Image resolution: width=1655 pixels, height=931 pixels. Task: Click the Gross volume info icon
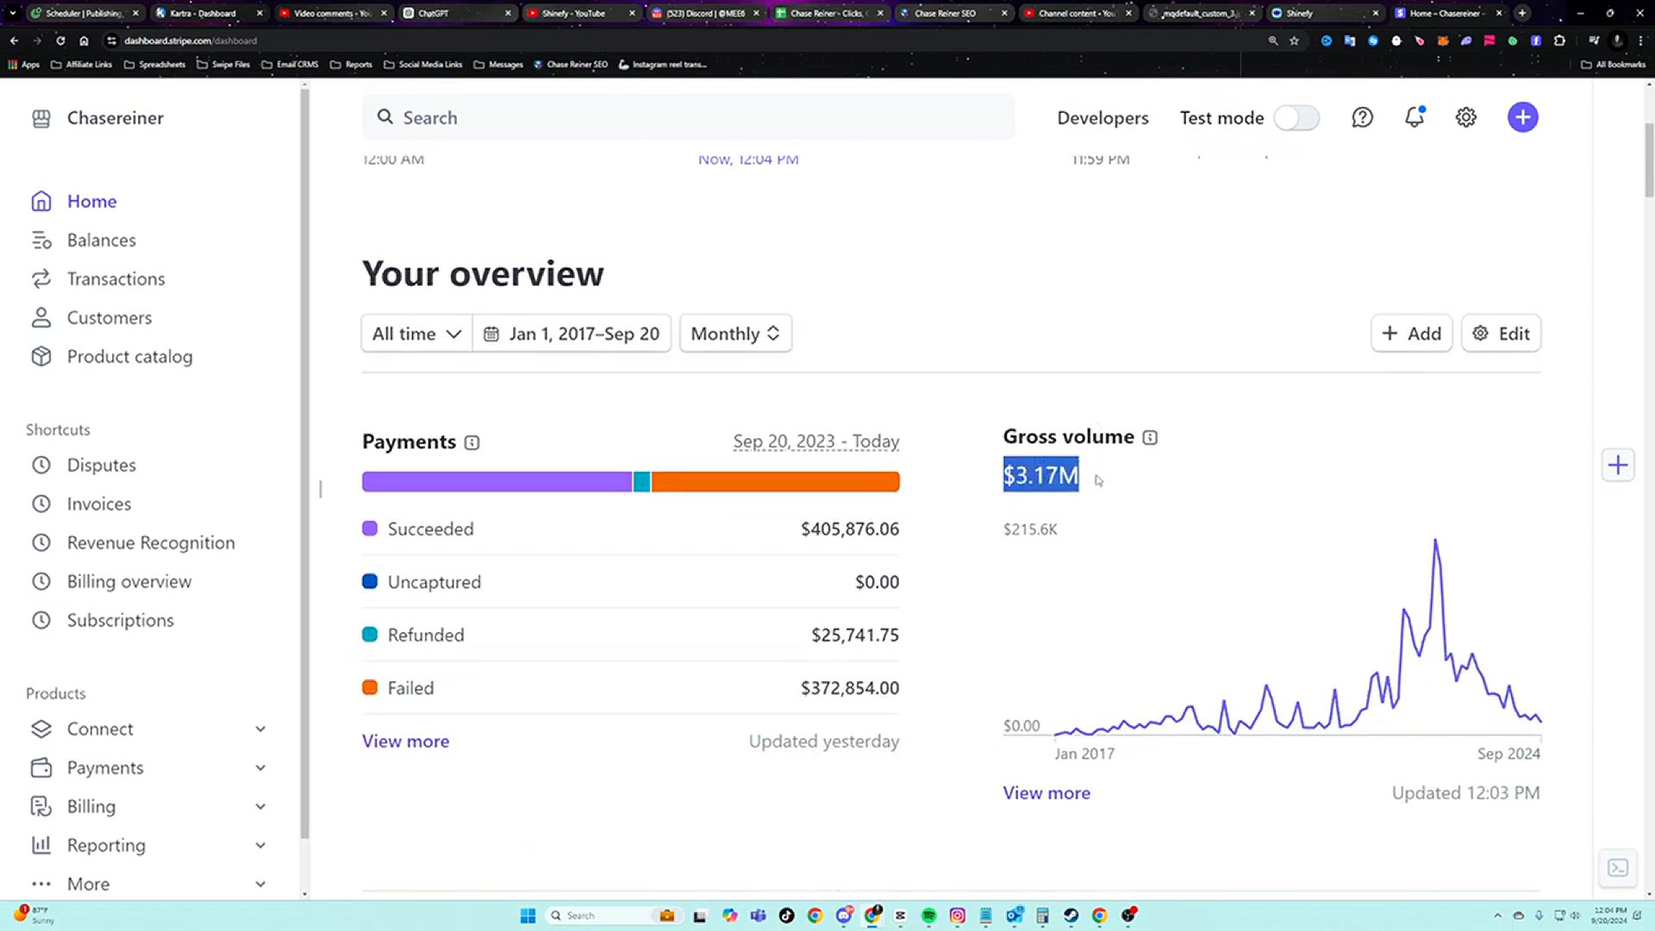tap(1150, 437)
